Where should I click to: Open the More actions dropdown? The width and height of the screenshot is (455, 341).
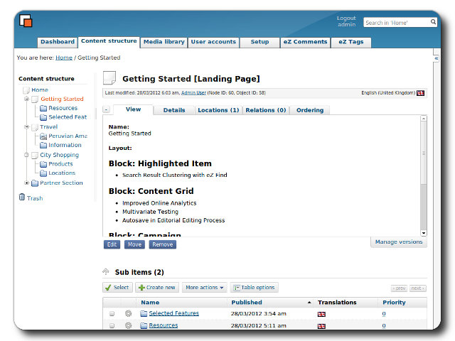(205, 288)
